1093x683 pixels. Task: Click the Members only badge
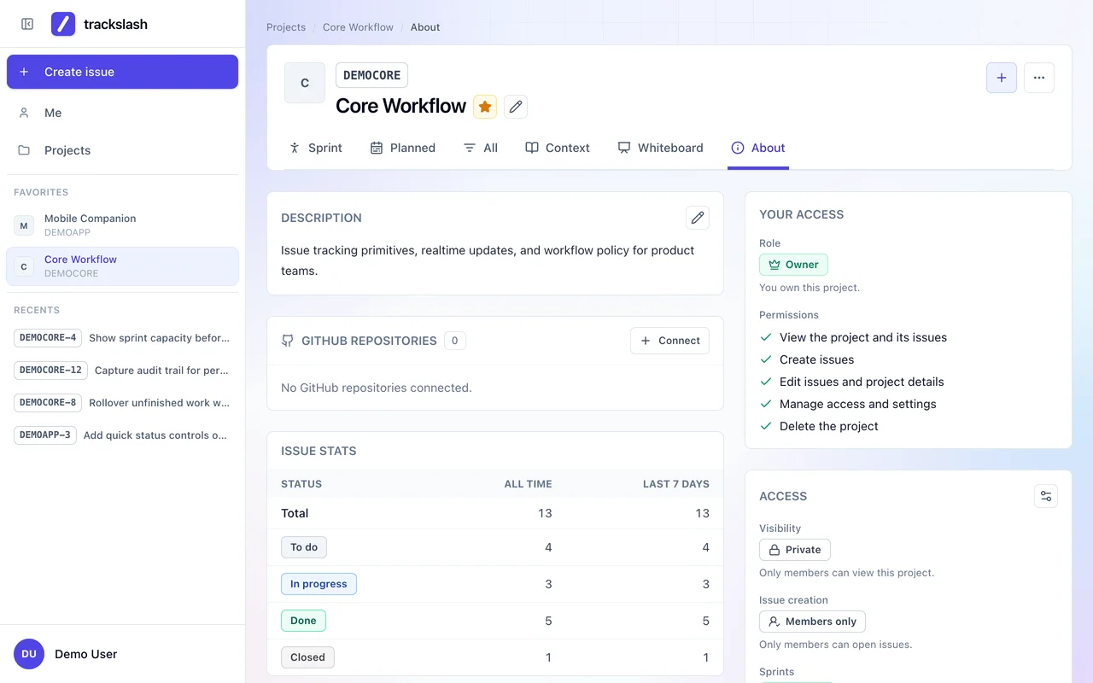(813, 622)
